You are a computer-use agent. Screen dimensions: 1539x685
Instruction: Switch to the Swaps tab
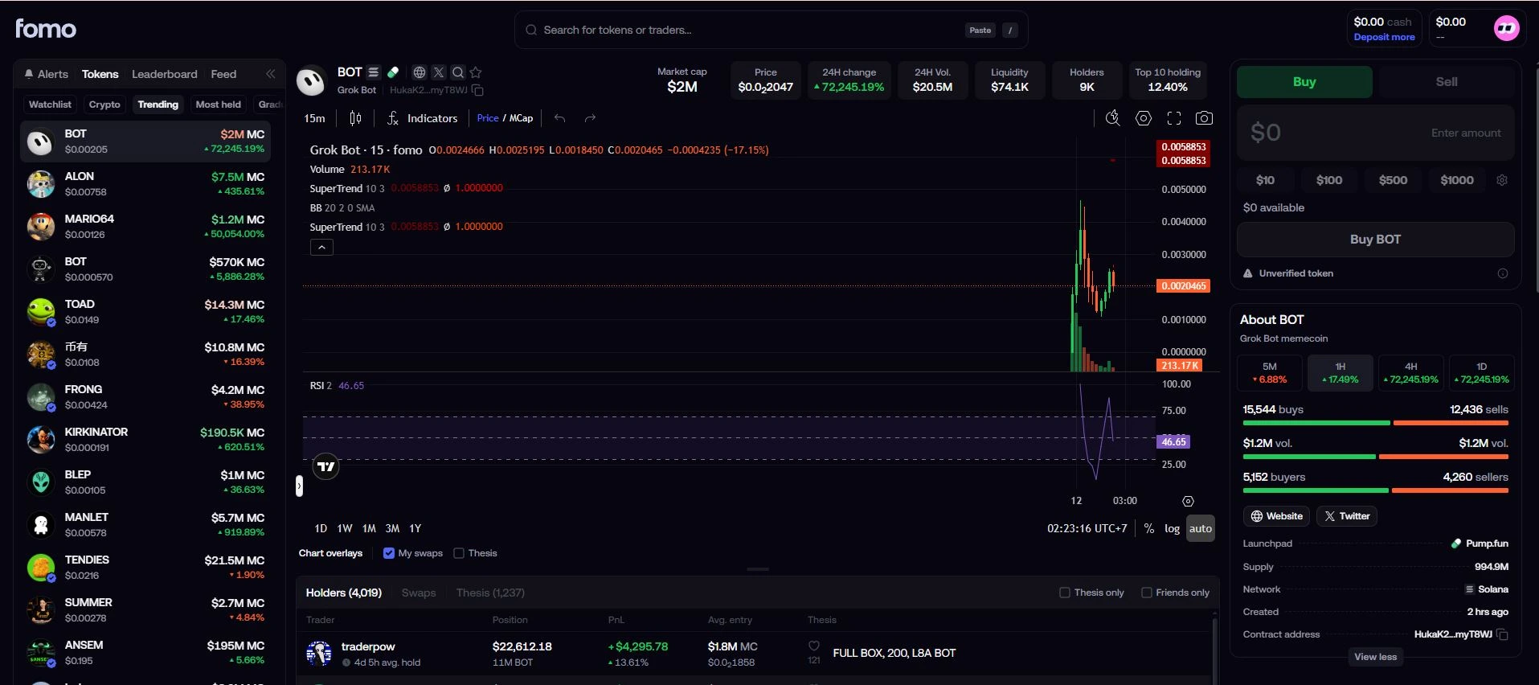point(419,593)
